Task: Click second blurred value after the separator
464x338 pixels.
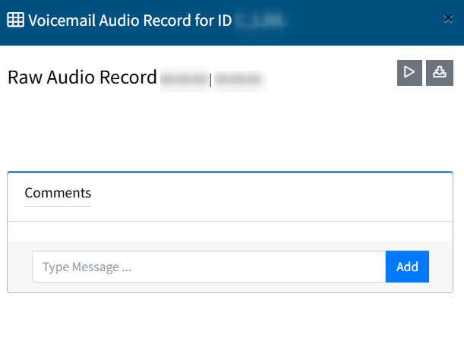Action: 238,78
